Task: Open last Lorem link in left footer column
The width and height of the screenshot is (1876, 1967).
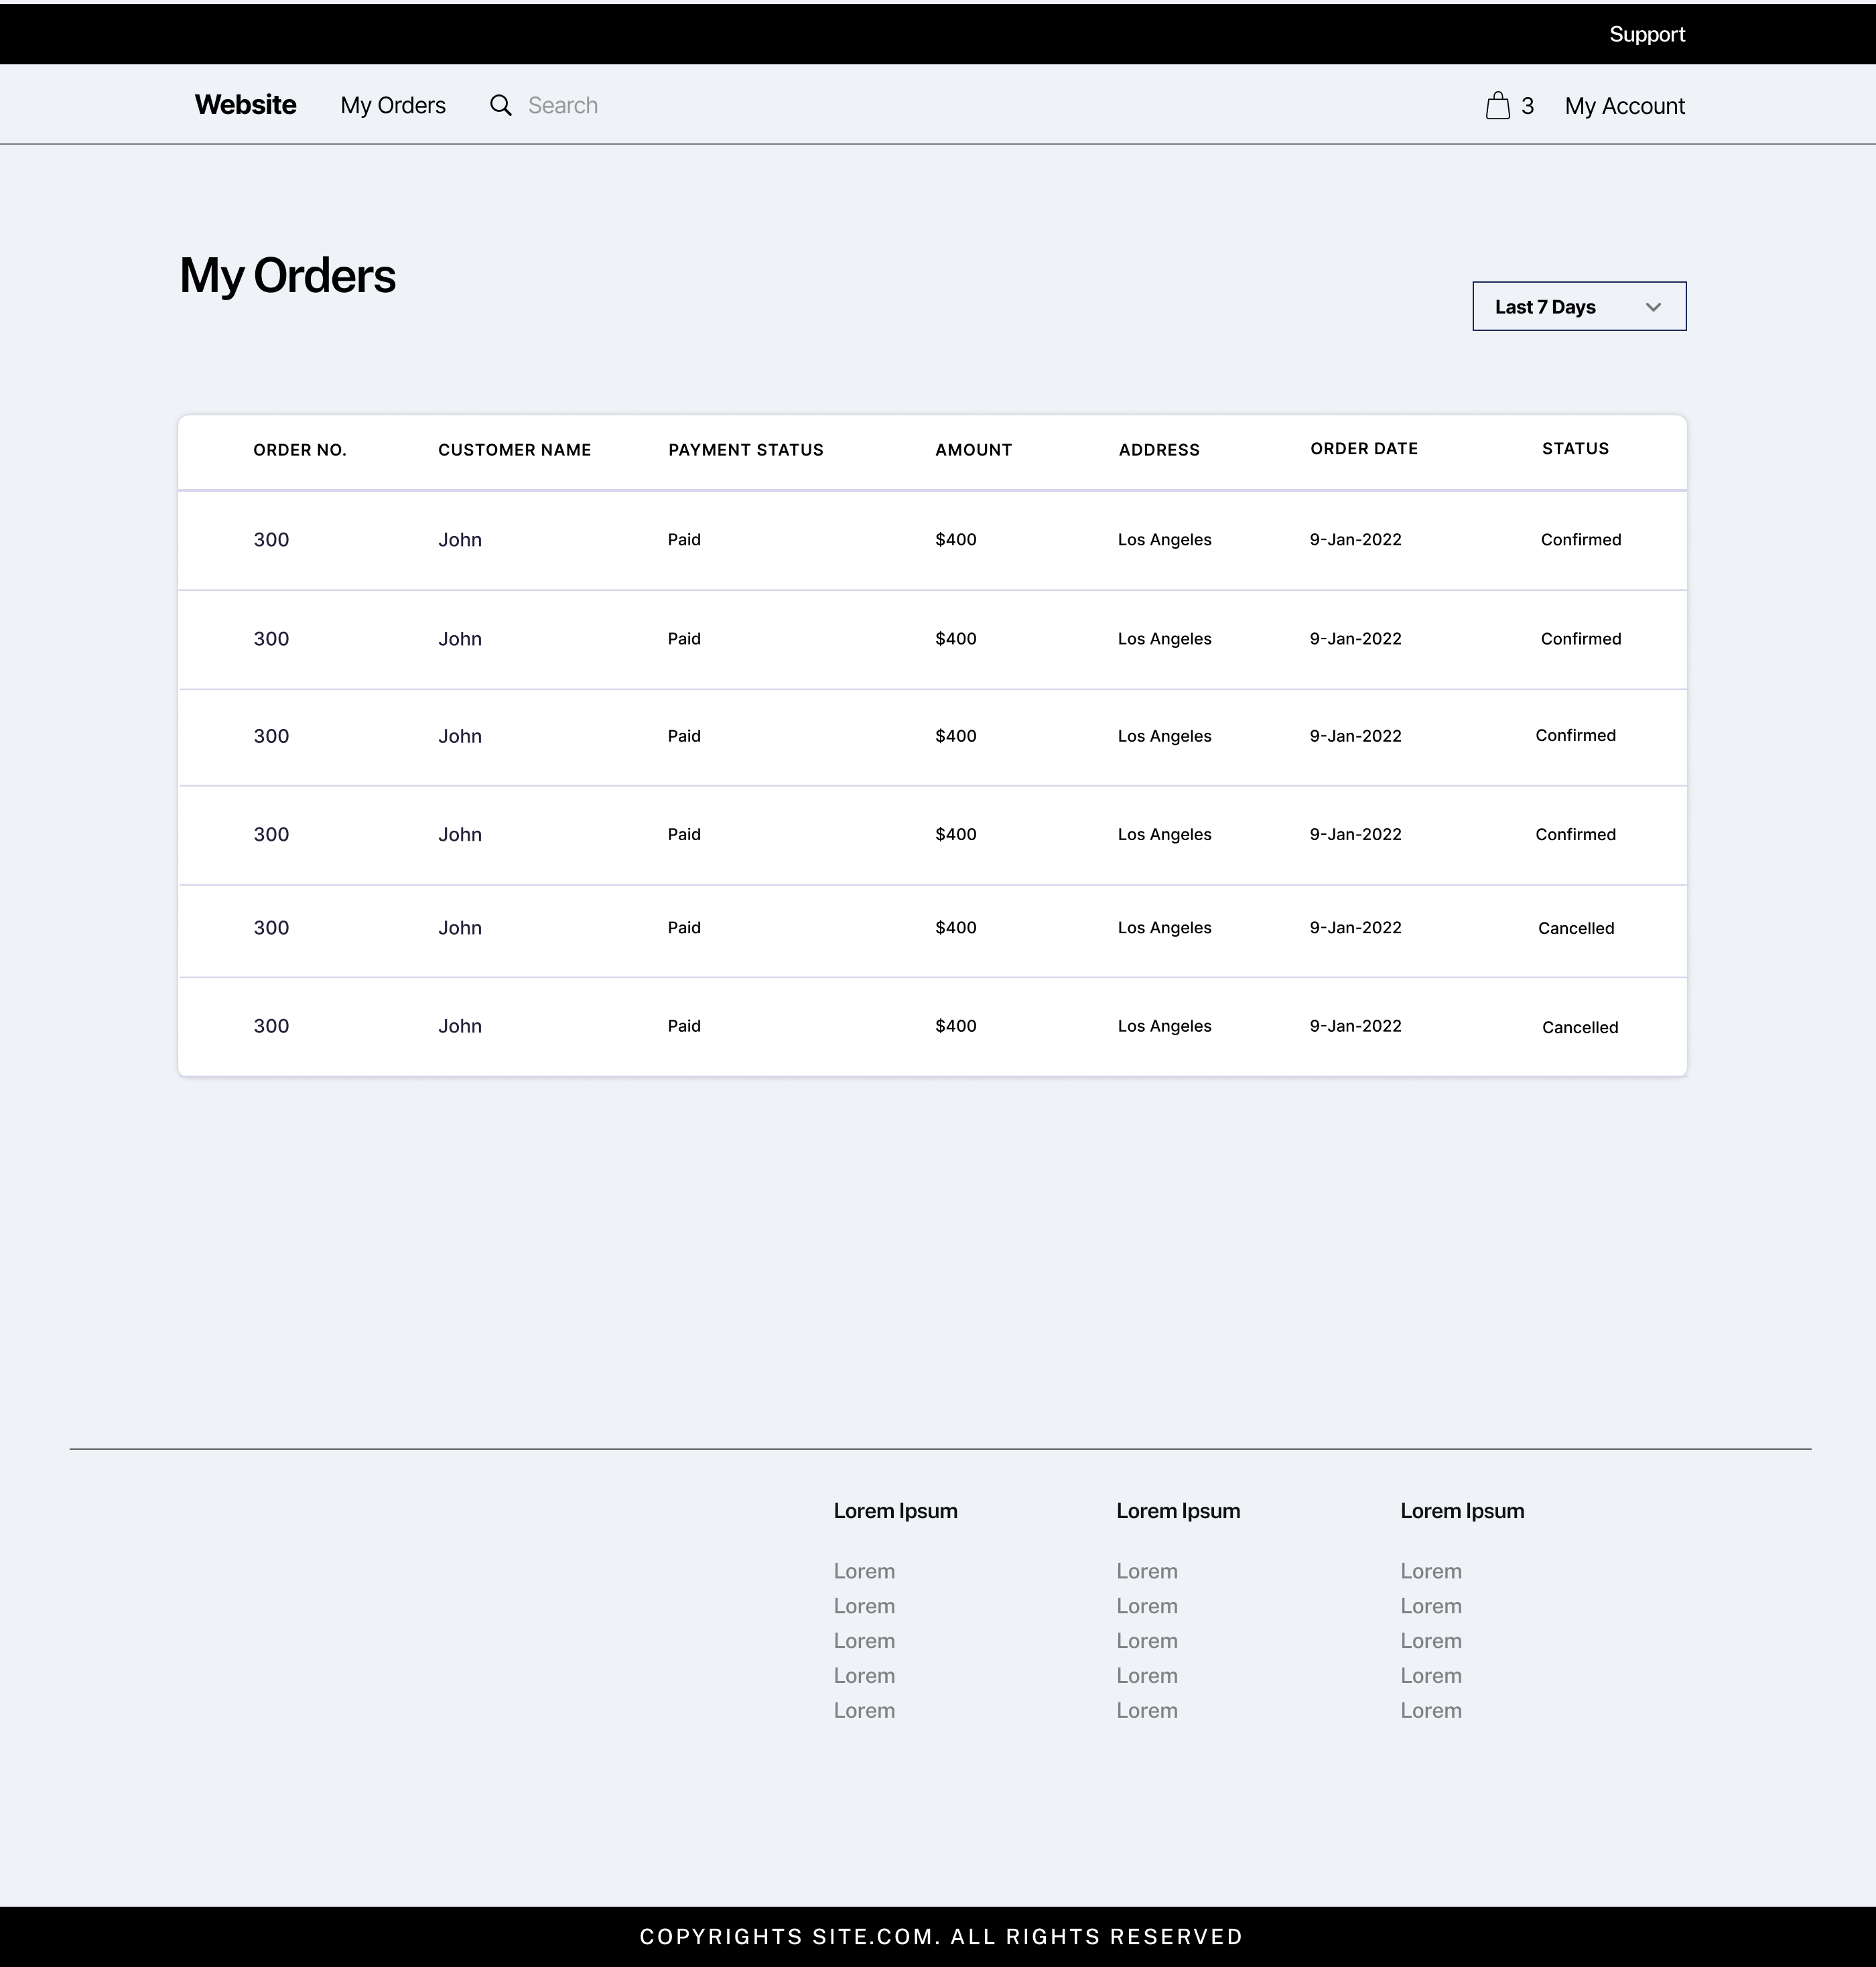Action: [x=864, y=1711]
